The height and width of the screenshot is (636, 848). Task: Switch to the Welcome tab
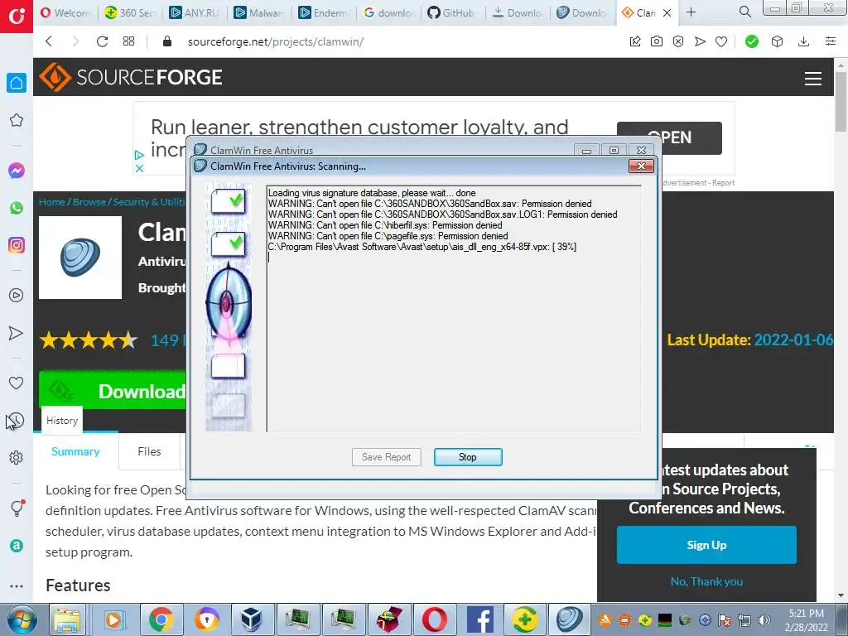pyautogui.click(x=65, y=12)
